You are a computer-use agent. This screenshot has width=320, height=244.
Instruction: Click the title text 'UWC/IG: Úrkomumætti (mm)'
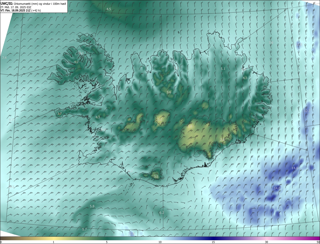(20, 3)
